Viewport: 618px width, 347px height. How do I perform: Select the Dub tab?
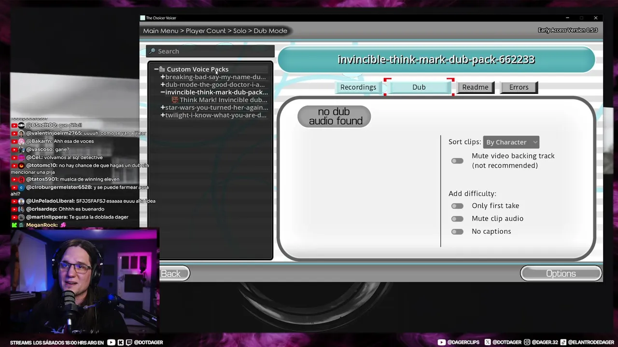419,87
